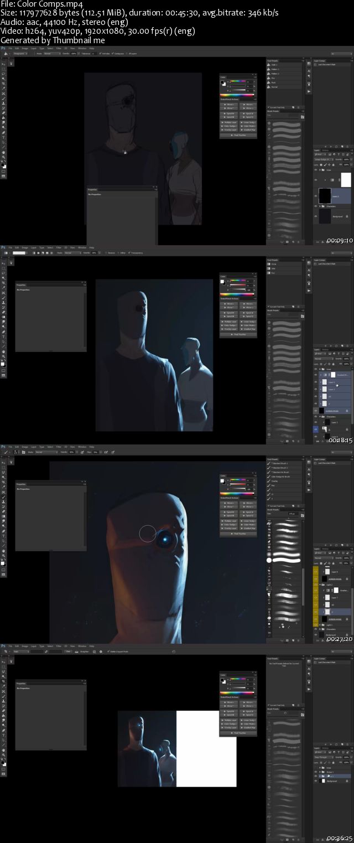This screenshot has height=843, width=354.
Task: Click type layer filter 'T' in 00:27:20 Layers
Action: [x=339, y=553]
